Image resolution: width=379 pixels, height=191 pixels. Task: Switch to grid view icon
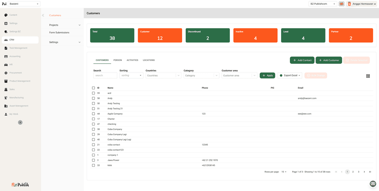pos(368,76)
